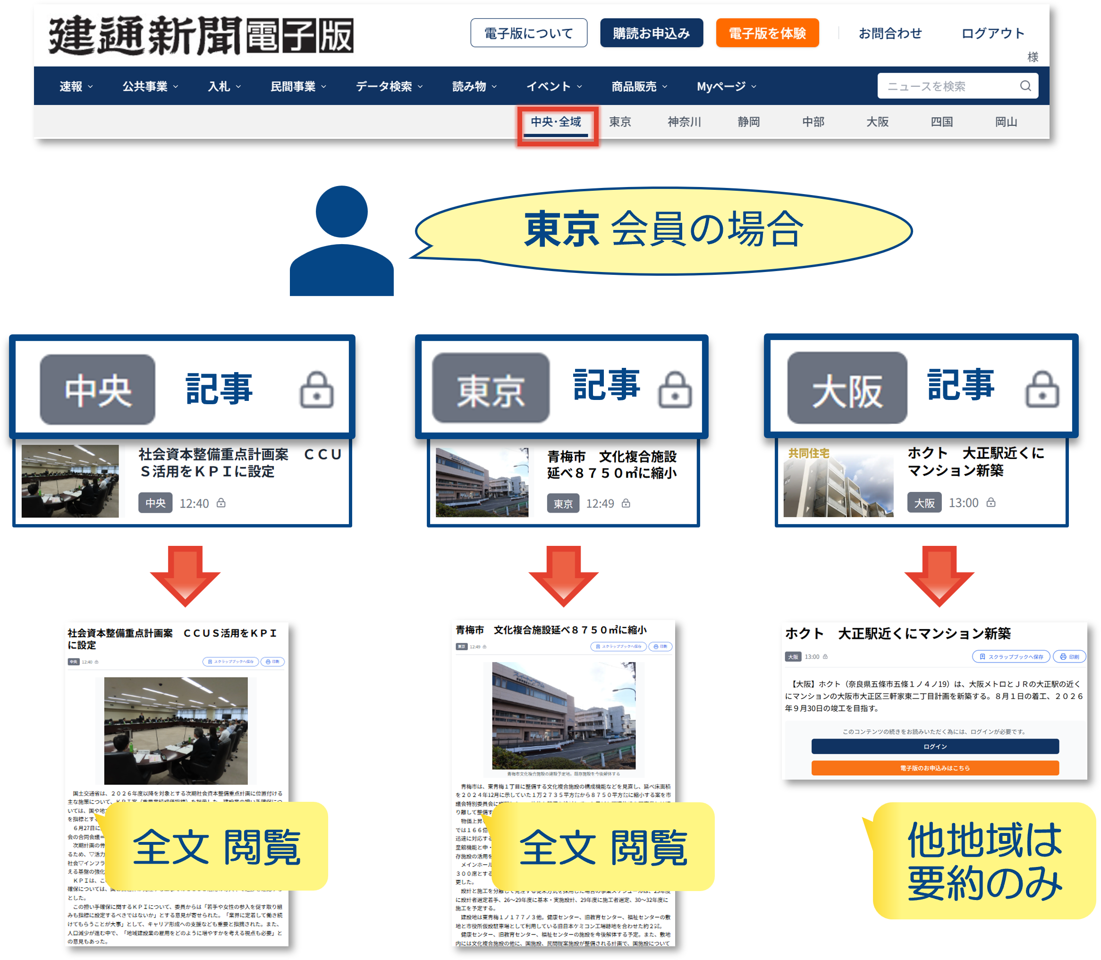Switch to the 神奈川 region tab
This screenshot has width=1101, height=960.
point(684,122)
